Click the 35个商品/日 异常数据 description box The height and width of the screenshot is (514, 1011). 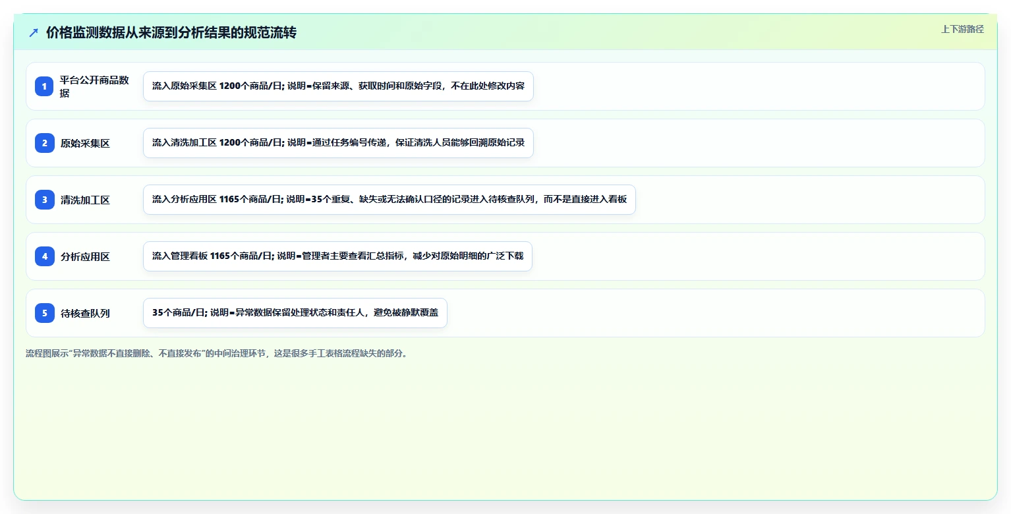coord(295,313)
